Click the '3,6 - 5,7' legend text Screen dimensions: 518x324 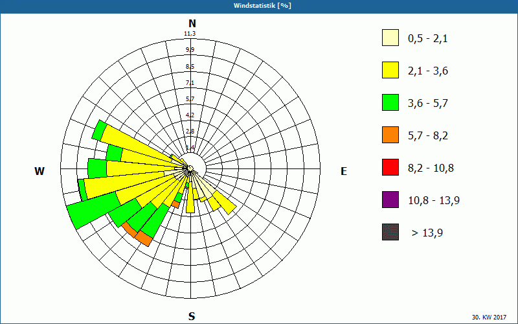428,104
